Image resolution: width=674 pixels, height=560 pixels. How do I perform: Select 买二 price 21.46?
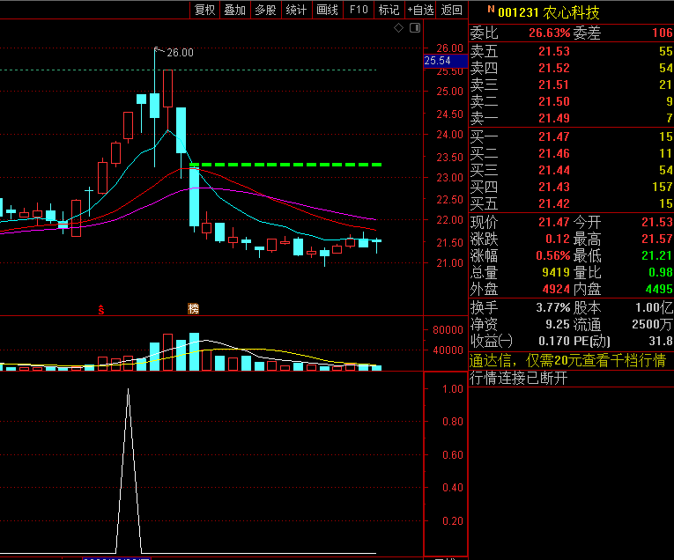click(554, 154)
